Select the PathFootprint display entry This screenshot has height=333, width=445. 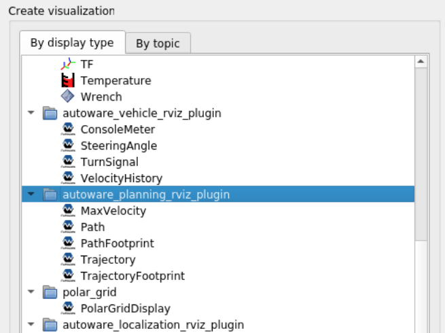click(117, 243)
